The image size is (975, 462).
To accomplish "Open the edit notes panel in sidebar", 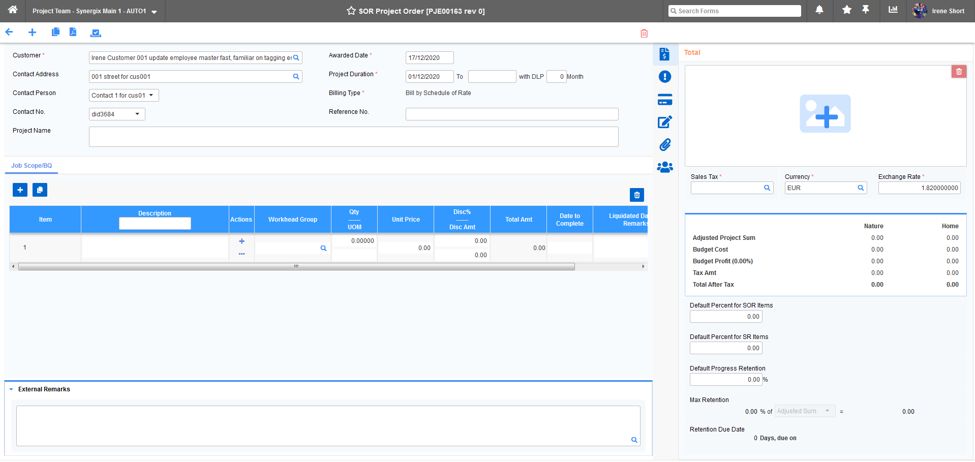I will click(x=664, y=122).
